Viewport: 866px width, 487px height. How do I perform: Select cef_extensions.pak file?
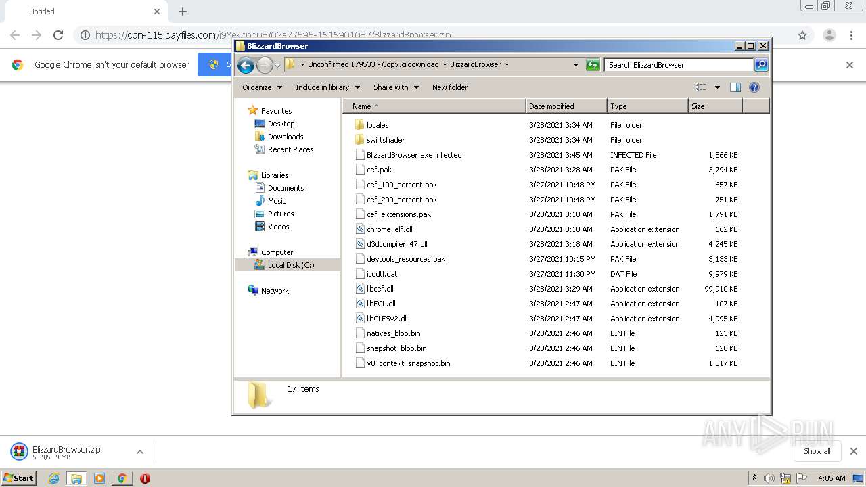398,214
